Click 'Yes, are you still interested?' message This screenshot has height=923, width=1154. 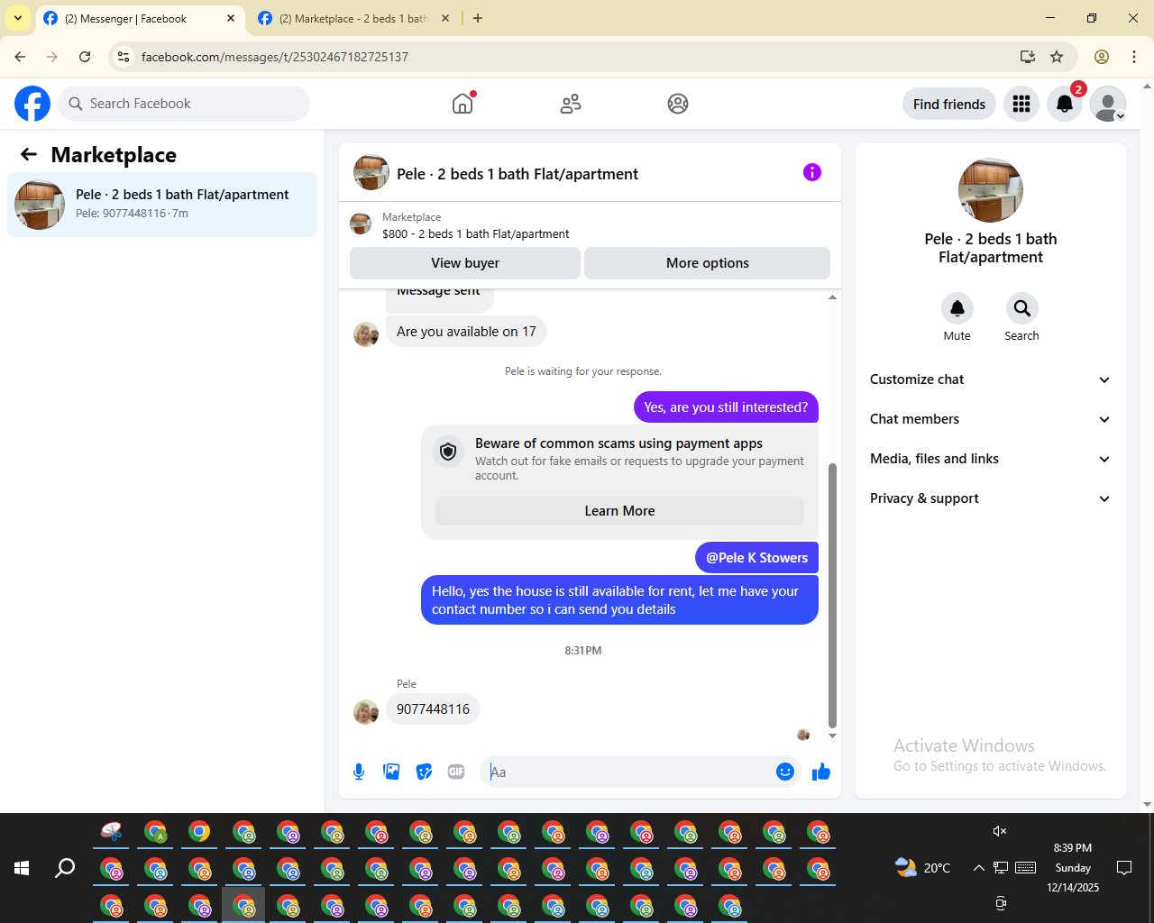pos(726,407)
